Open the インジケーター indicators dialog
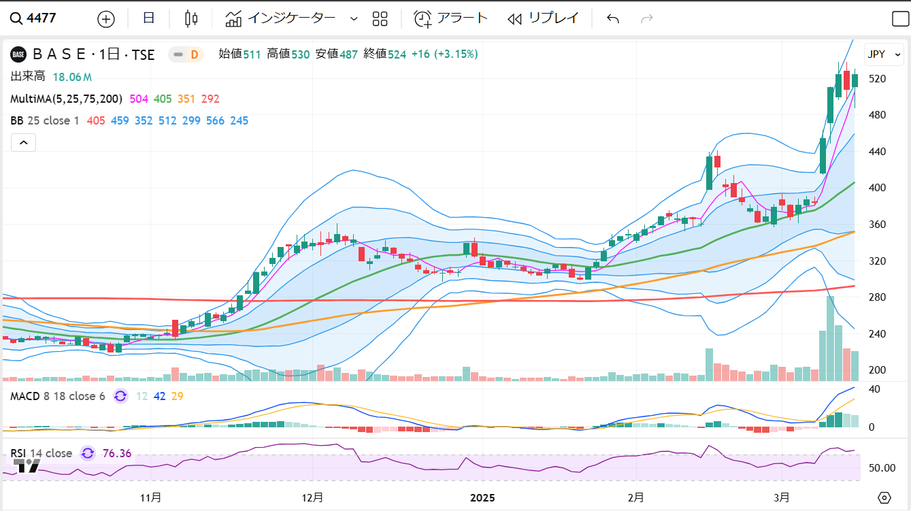911x511 pixels. pyautogui.click(x=281, y=18)
